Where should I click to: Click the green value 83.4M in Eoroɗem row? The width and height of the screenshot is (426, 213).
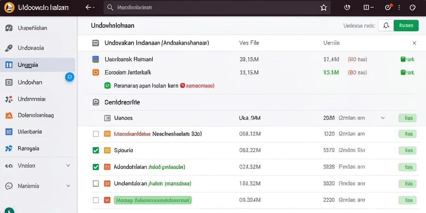pyautogui.click(x=331, y=72)
